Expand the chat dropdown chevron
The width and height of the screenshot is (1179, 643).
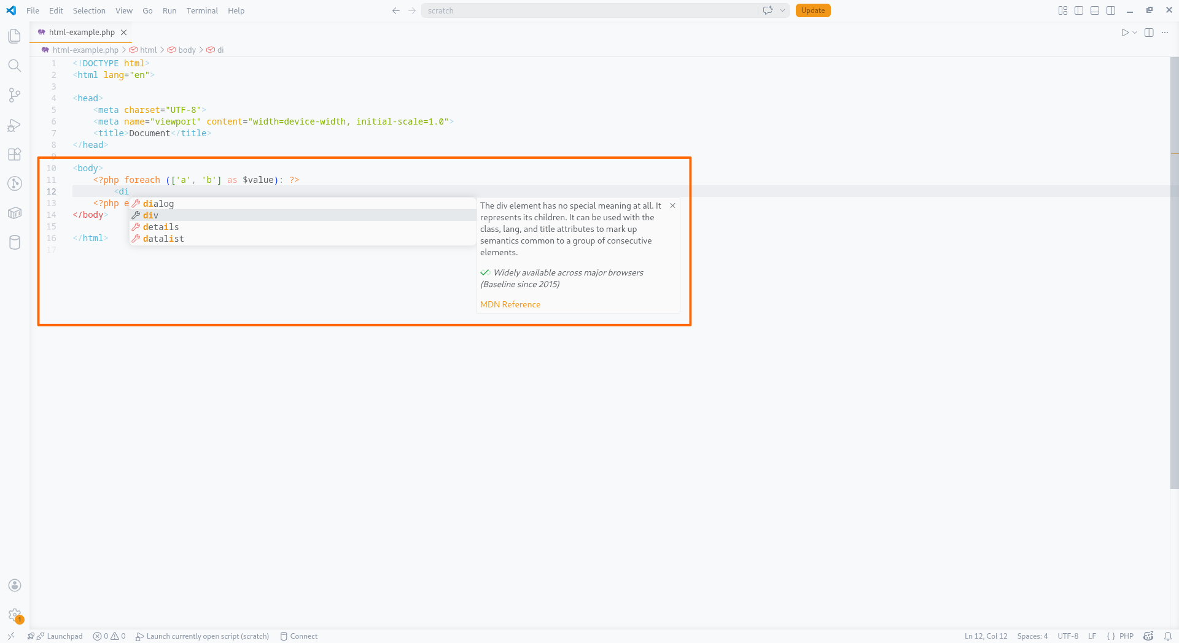(x=782, y=10)
